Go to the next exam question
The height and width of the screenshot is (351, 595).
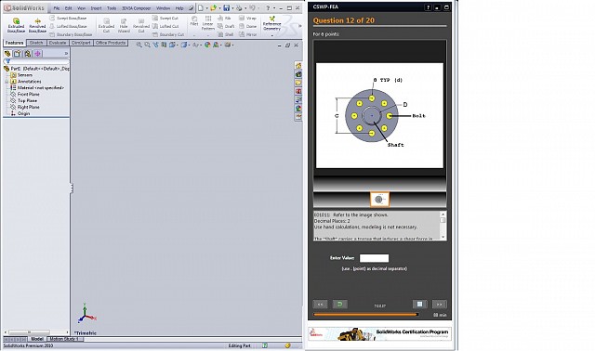[x=440, y=305]
